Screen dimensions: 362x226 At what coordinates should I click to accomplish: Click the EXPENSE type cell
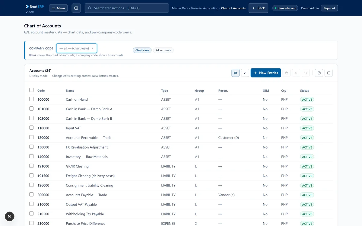pyautogui.click(x=168, y=224)
